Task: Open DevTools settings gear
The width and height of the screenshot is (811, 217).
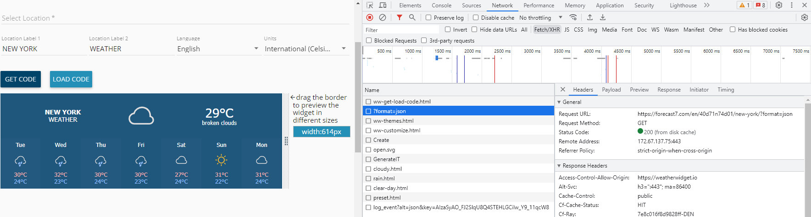Action: pyautogui.click(x=779, y=5)
